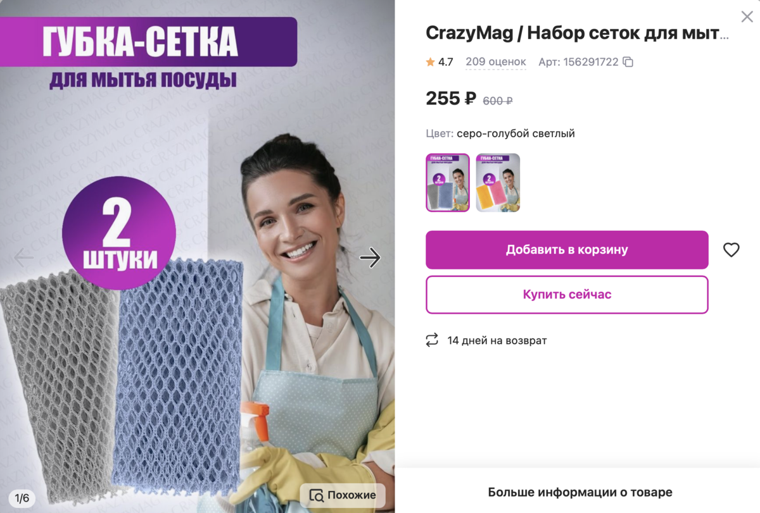
Task: Go to the next product photo
Action: 370,257
